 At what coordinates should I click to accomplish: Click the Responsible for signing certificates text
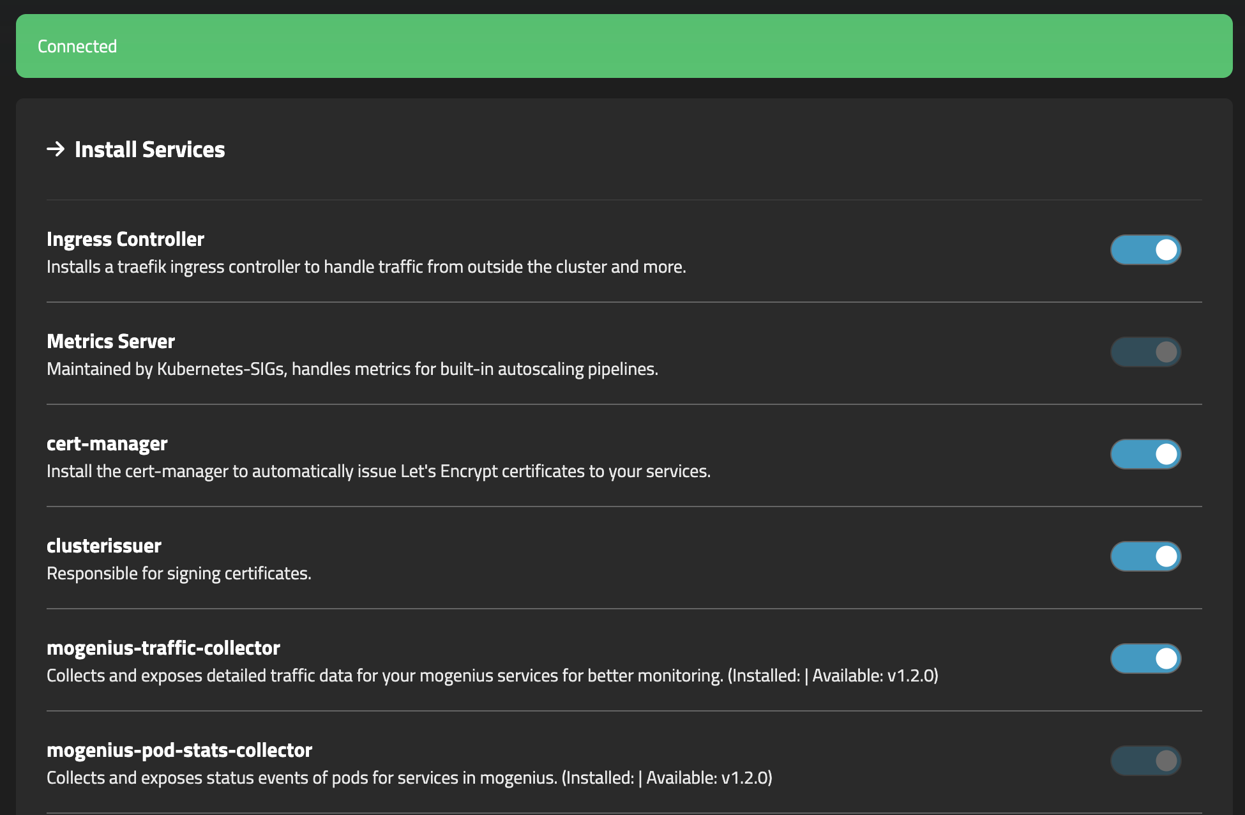179,574
